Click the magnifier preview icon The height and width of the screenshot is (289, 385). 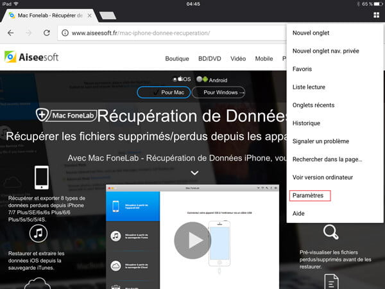click(x=330, y=232)
